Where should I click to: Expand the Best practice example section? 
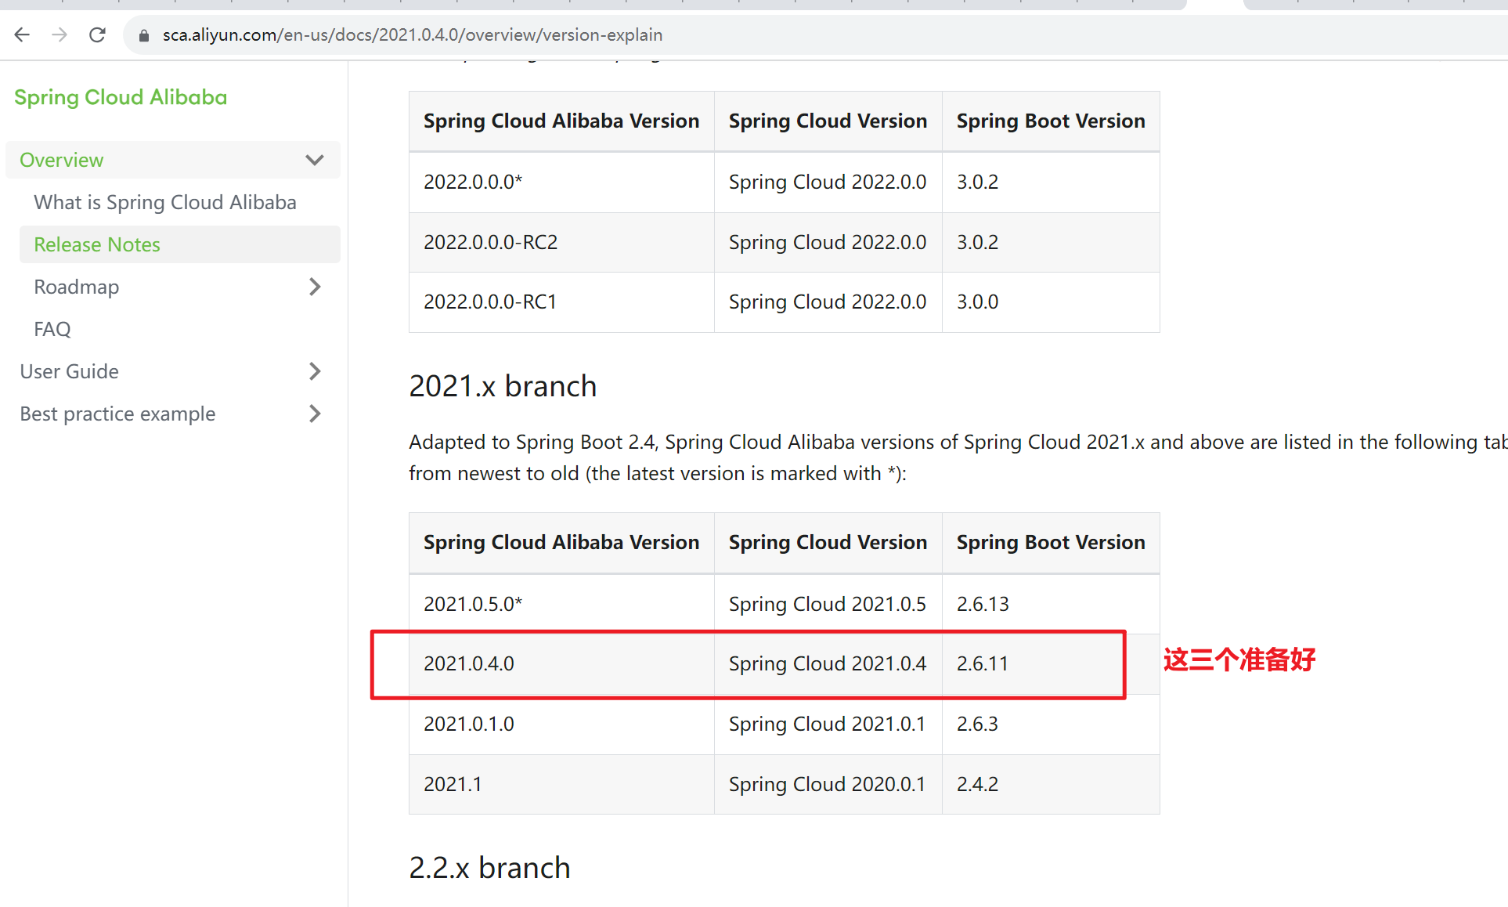pyautogui.click(x=316, y=414)
